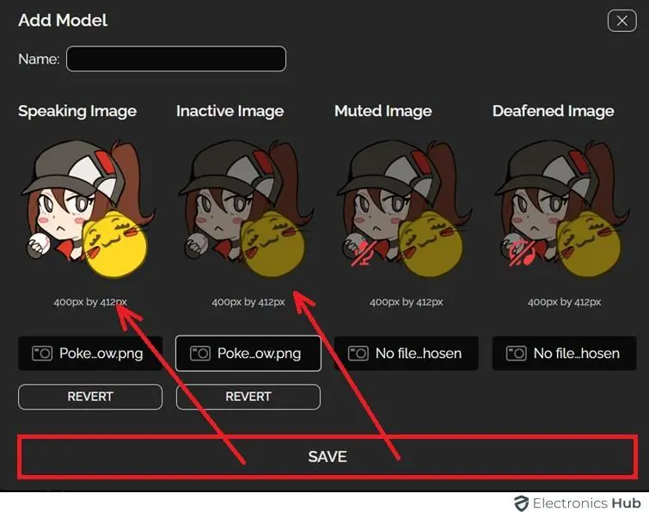
Task: Click the "Add Model" title text
Action: [x=63, y=21]
